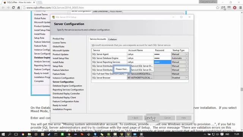Select Feature Selection step in setup sidebar
This screenshot has width=243, height=137.
pos(61,70)
